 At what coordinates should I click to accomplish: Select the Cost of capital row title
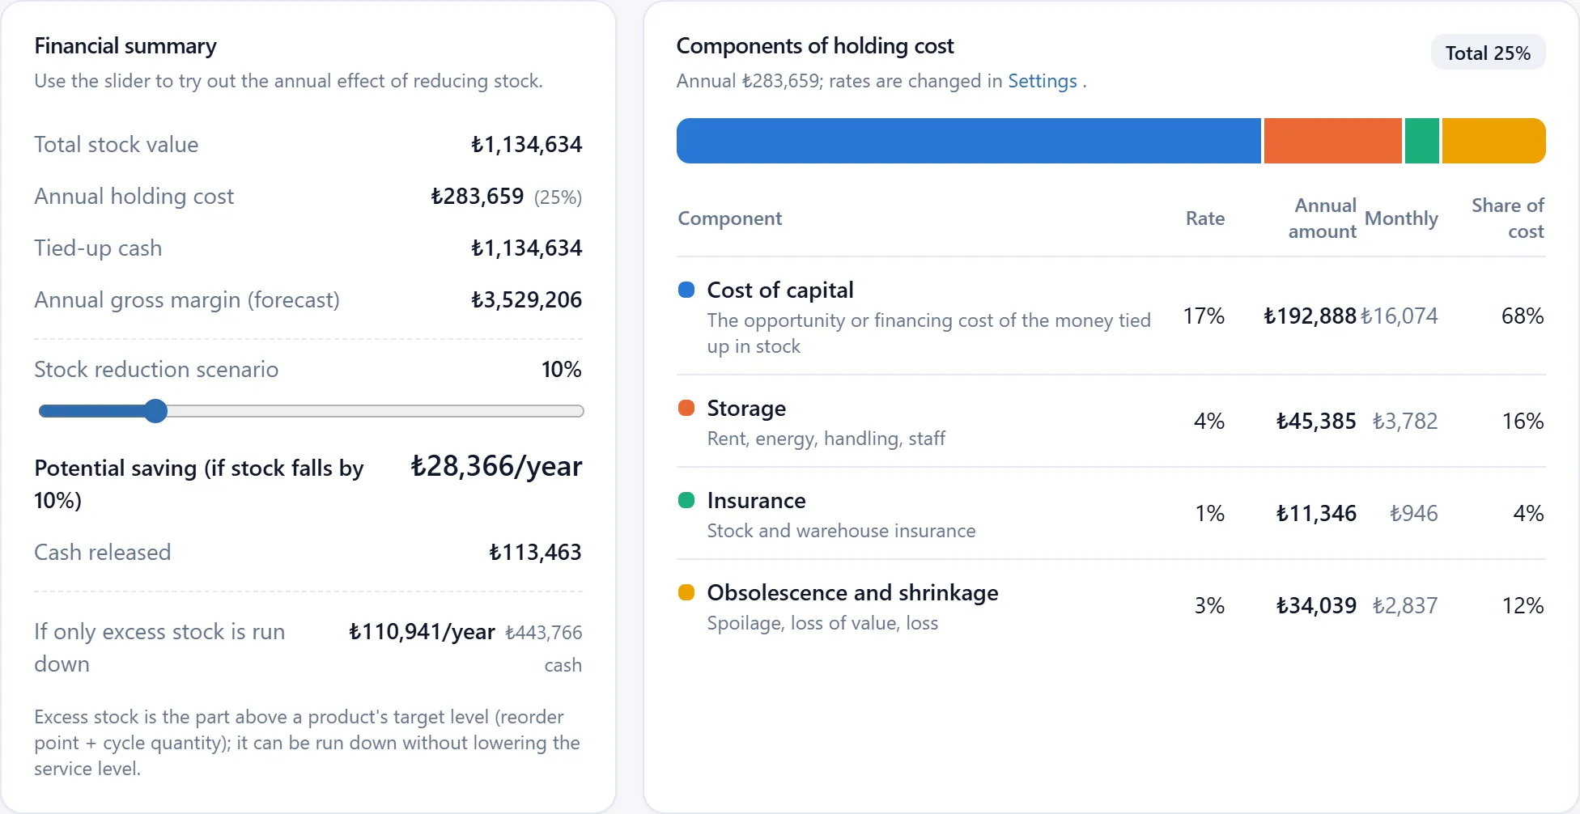(780, 290)
